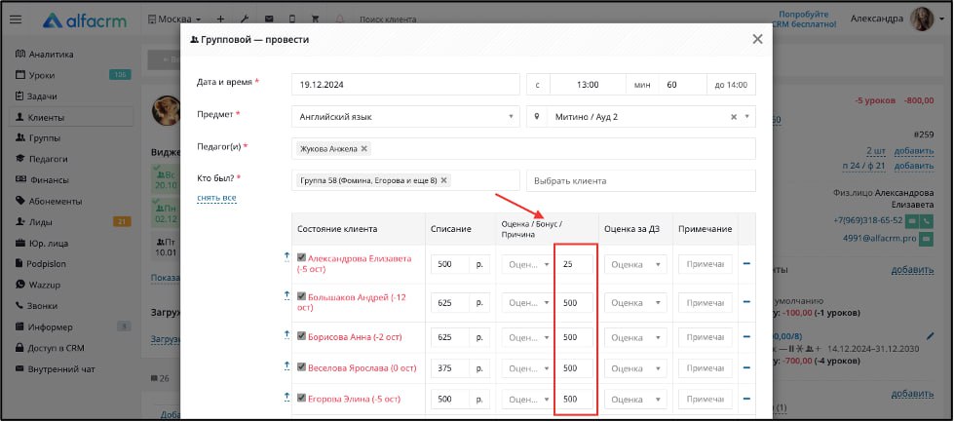Click the bonus field with value 25
Viewport: 954px width, 422px height.
click(574, 264)
